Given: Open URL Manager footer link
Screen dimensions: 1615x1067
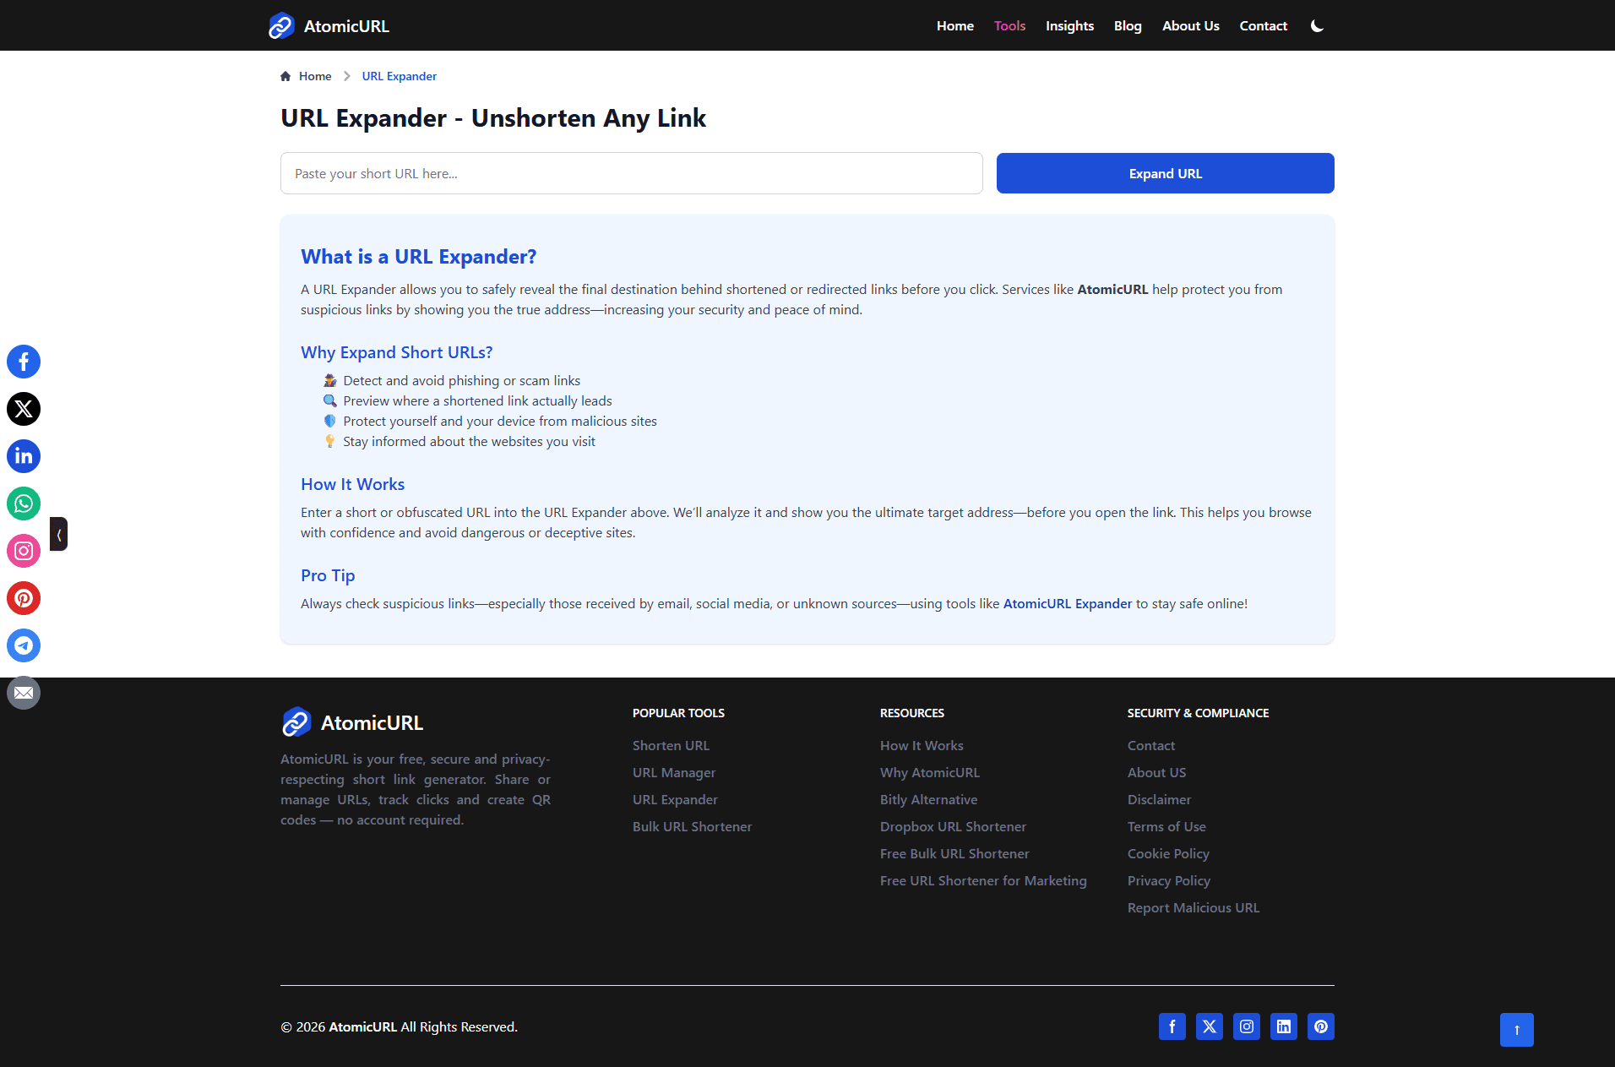Looking at the screenshot, I should 674,772.
